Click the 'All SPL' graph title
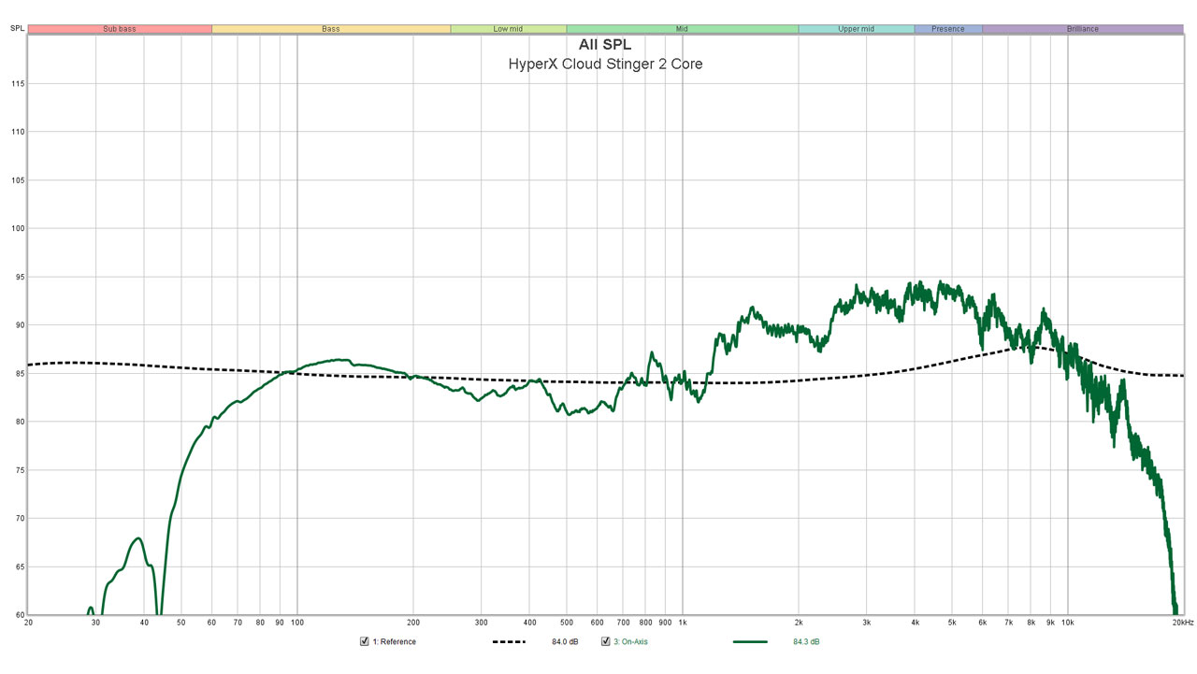 click(x=605, y=45)
